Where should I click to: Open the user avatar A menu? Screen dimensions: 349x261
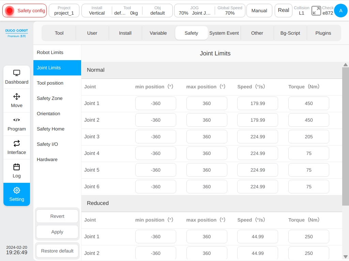[x=341, y=11]
